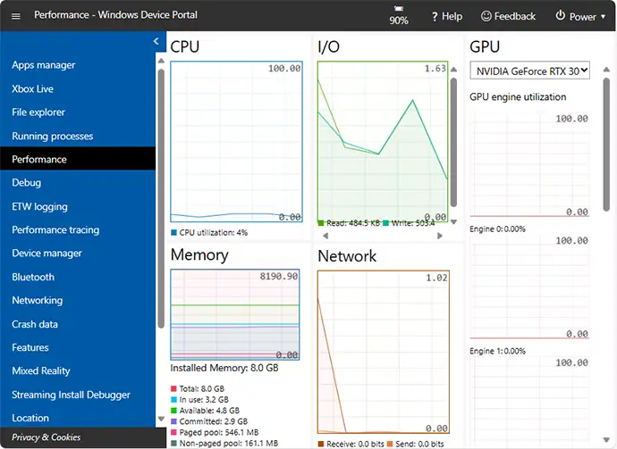Click the GPU panel scrollbar thumb
The height and width of the screenshot is (449, 617).
point(606,146)
